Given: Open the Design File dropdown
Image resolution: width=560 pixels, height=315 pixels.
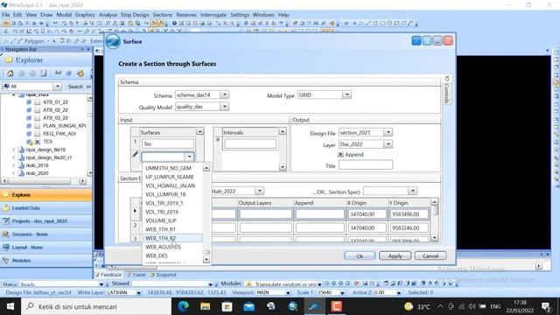Looking at the screenshot, I should (388, 132).
